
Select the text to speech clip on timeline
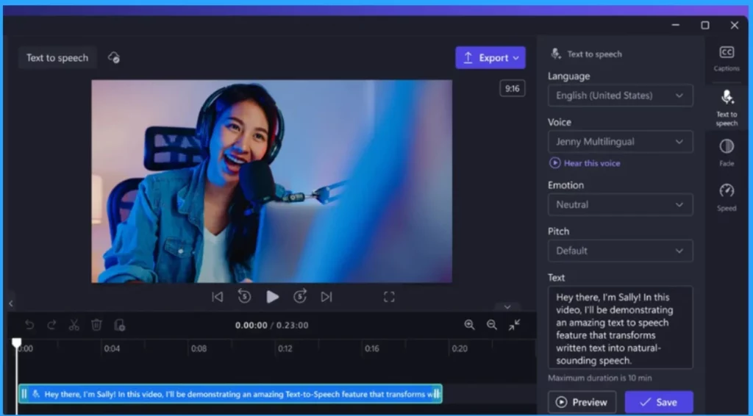(230, 394)
